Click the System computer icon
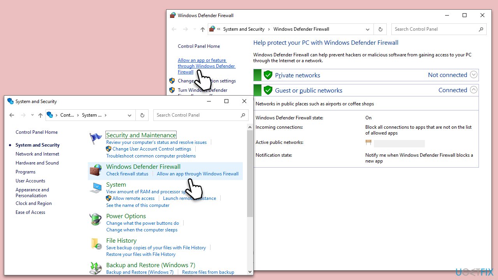The image size is (498, 280). (x=96, y=188)
